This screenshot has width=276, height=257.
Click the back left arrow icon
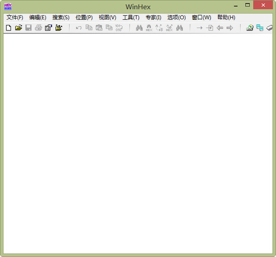tap(220, 28)
